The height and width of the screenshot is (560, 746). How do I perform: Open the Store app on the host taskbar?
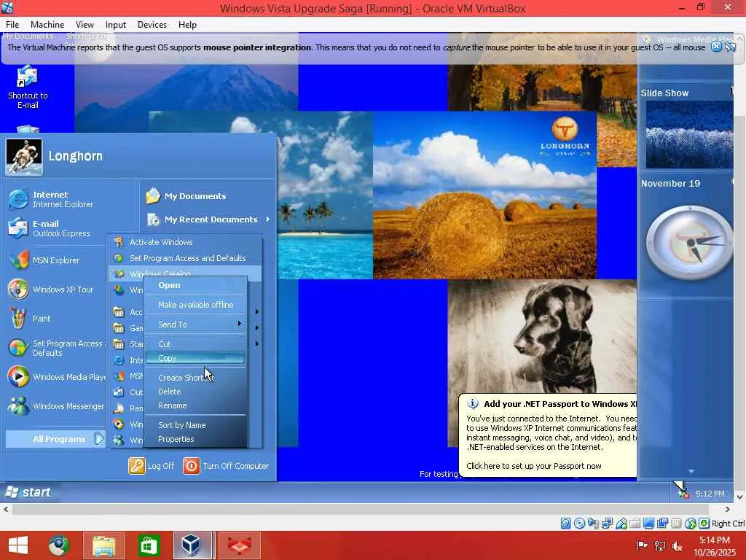149,545
